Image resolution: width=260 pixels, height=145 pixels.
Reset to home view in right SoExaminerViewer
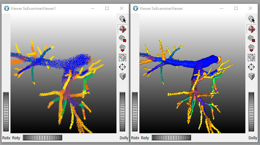[x=251, y=38]
